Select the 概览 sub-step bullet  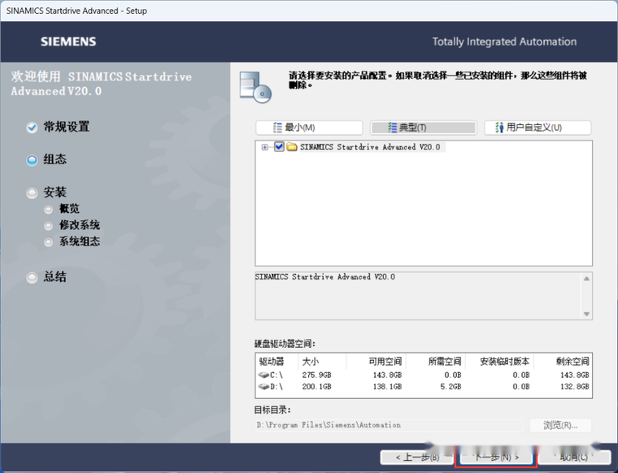click(50, 209)
